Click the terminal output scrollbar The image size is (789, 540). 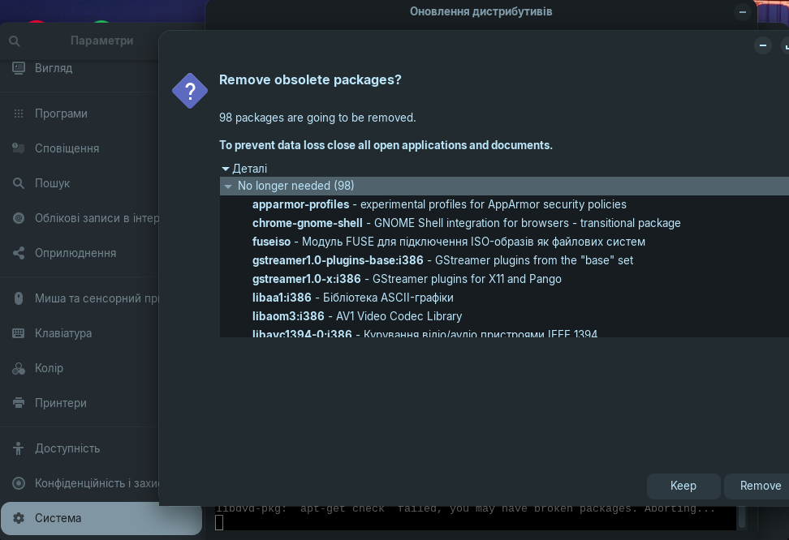(741, 516)
